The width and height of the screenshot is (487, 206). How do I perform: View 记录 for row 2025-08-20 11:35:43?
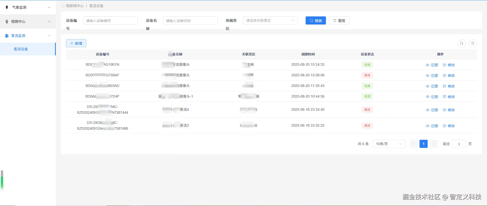tap(432, 86)
